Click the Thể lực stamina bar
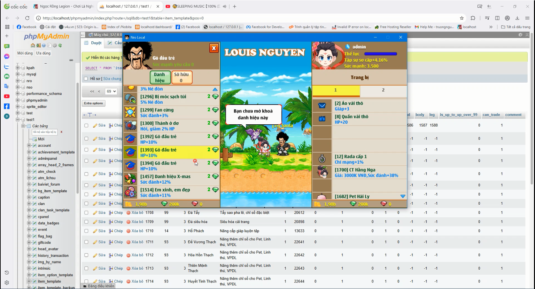 tap(381, 54)
